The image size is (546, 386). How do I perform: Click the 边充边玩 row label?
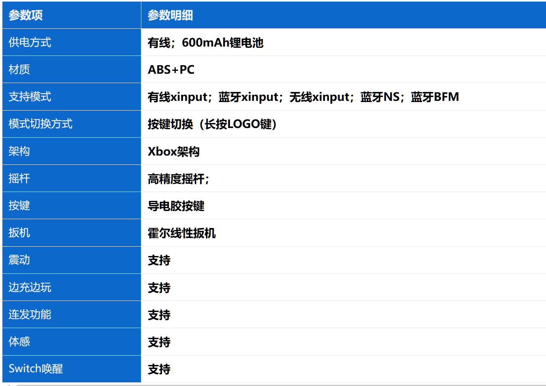[30, 288]
